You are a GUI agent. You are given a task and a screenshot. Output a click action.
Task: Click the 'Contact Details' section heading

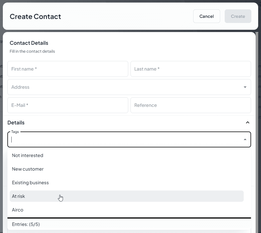coord(29,43)
